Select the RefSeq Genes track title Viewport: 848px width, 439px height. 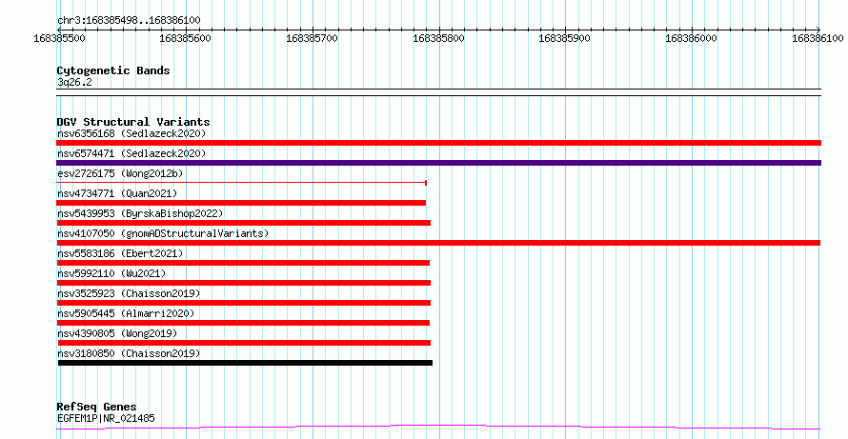click(x=97, y=408)
